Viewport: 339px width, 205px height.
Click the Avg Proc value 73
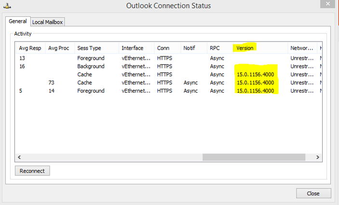(51, 82)
